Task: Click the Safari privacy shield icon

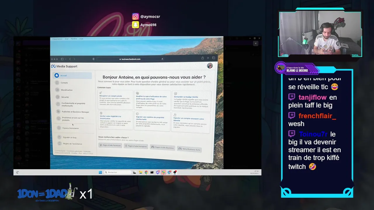Action: (93, 59)
